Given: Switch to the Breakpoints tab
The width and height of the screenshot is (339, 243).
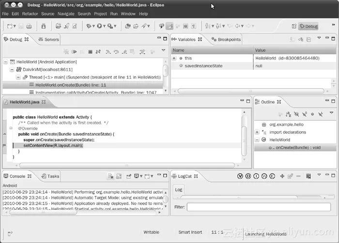Looking at the screenshot, I should point(229,39).
